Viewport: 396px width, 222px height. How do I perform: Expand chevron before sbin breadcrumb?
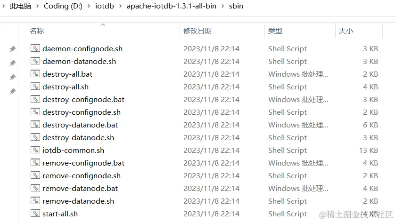(x=223, y=6)
